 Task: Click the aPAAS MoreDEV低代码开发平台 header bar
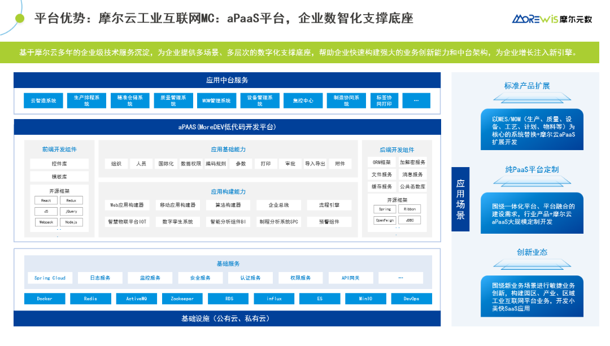[227, 127]
